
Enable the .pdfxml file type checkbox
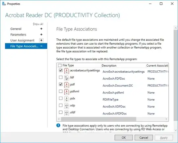[61, 91]
